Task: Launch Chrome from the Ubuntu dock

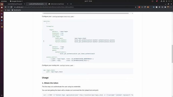Action: pos(2,4)
